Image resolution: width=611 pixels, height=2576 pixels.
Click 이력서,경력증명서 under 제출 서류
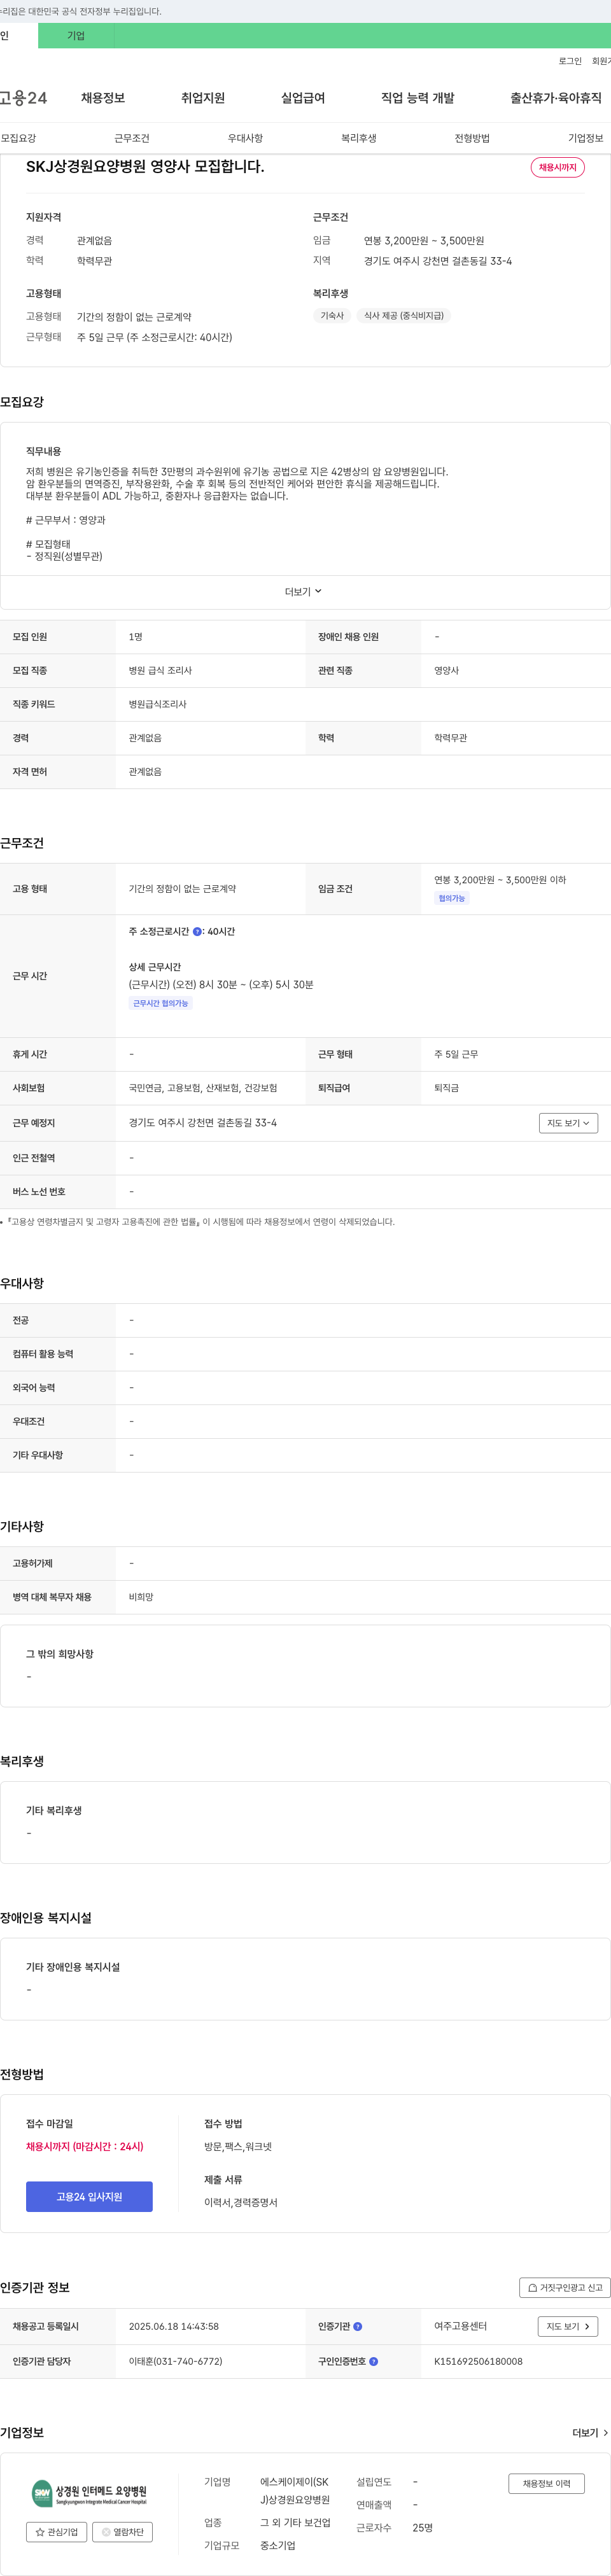pos(241,2202)
